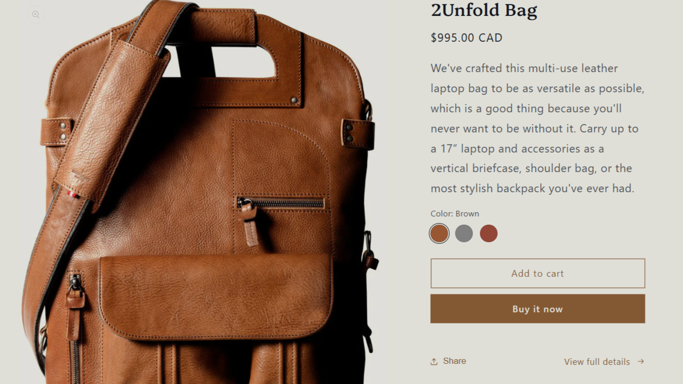Open the View full details link

pyautogui.click(x=597, y=362)
